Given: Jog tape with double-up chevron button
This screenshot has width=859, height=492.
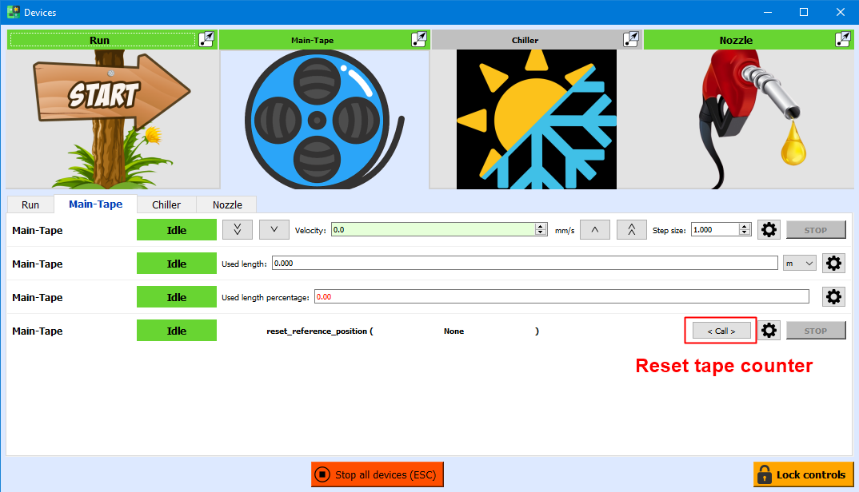Looking at the screenshot, I should coord(631,229).
